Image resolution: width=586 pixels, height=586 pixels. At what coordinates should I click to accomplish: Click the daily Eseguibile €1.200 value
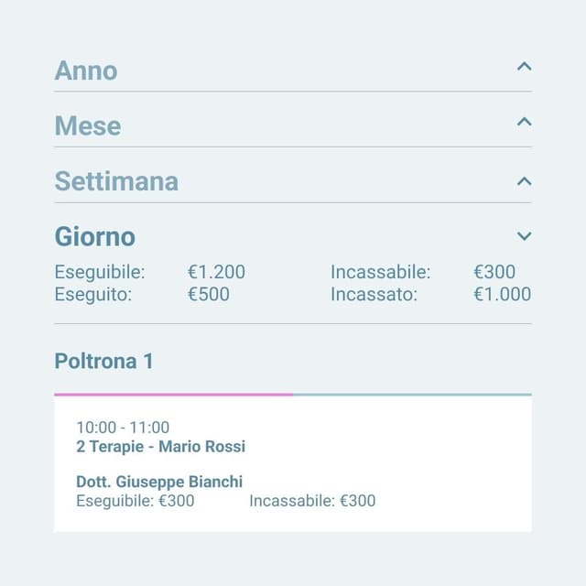(216, 272)
